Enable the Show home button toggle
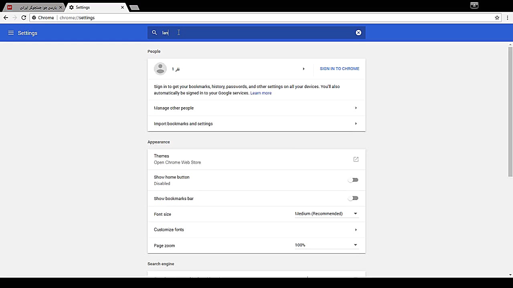The image size is (513, 288). (353, 180)
